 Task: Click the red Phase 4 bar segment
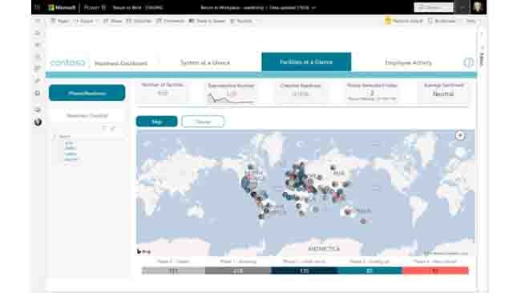(x=435, y=271)
